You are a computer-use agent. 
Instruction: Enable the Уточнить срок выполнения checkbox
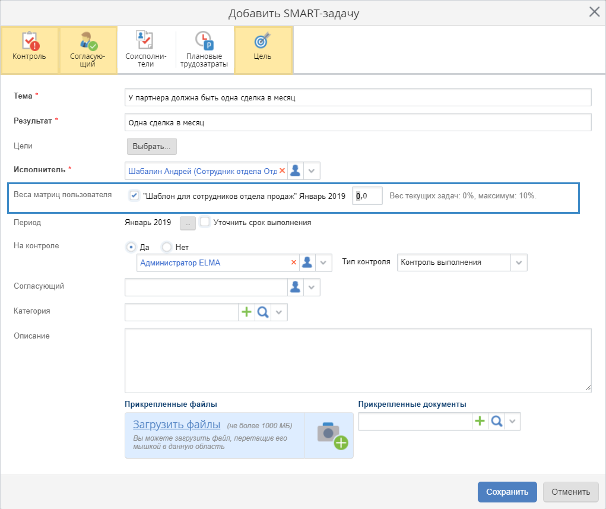205,222
